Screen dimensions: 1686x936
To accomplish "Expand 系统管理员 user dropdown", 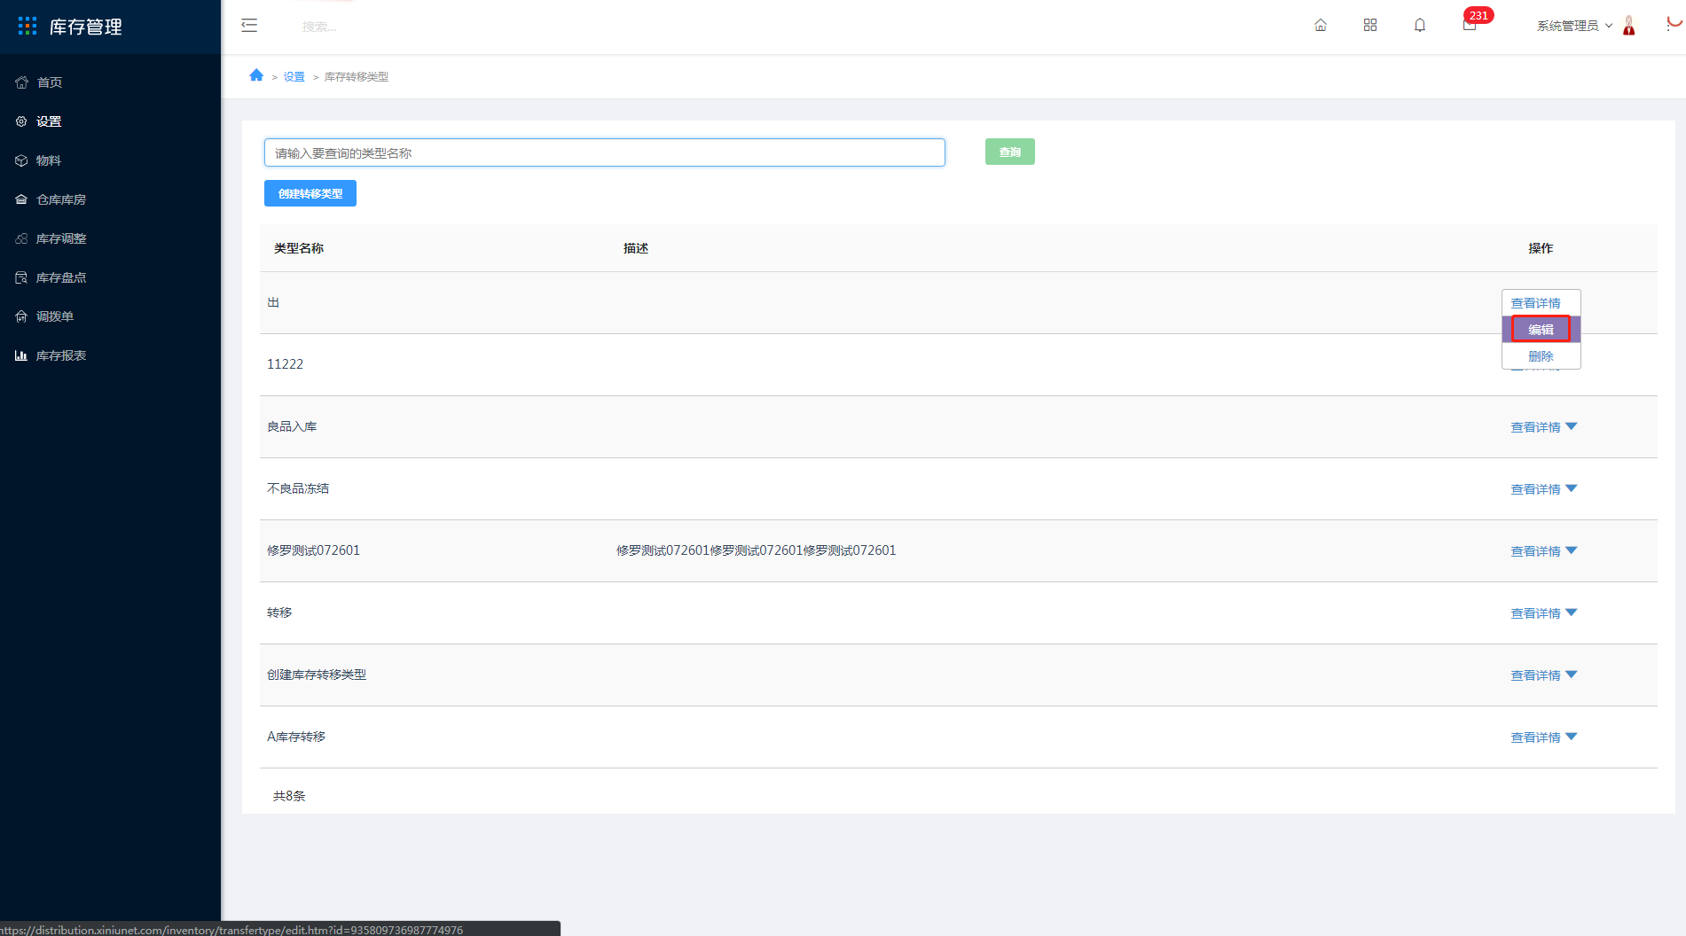I will [1574, 26].
